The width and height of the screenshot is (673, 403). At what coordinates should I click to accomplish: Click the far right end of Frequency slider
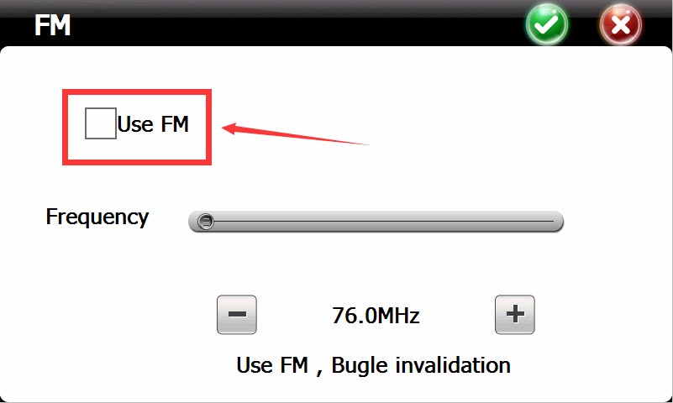click(x=557, y=222)
